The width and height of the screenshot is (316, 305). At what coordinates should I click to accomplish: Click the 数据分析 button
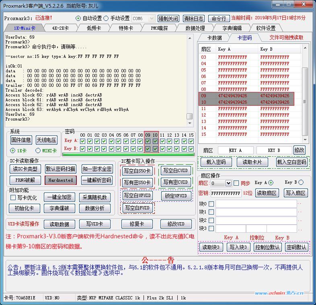(95, 208)
